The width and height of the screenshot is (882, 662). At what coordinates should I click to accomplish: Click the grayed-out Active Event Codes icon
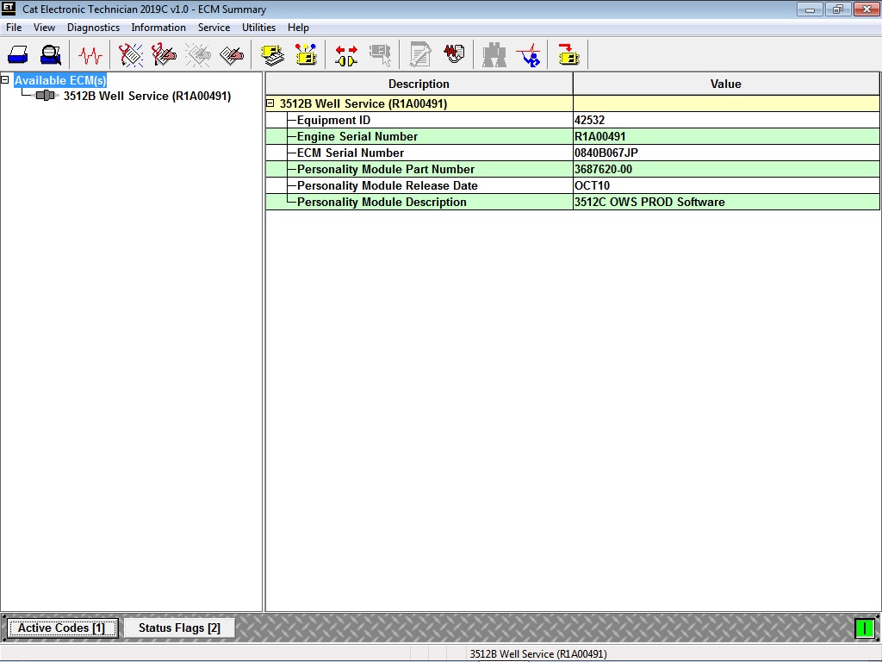(x=197, y=55)
